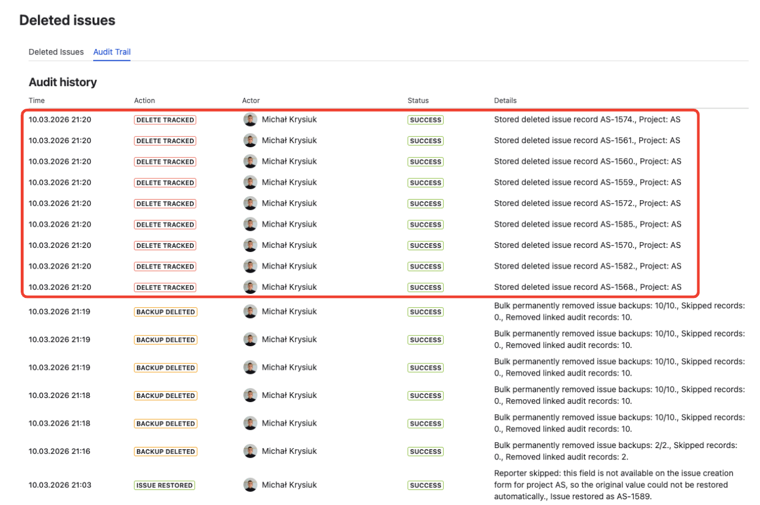Click the BACKUP DELETED badge at 21:16

165,451
